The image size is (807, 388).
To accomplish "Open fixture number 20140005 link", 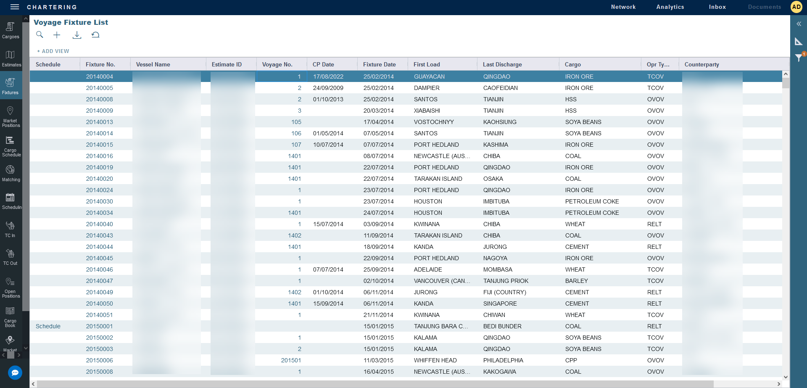I will click(x=100, y=88).
